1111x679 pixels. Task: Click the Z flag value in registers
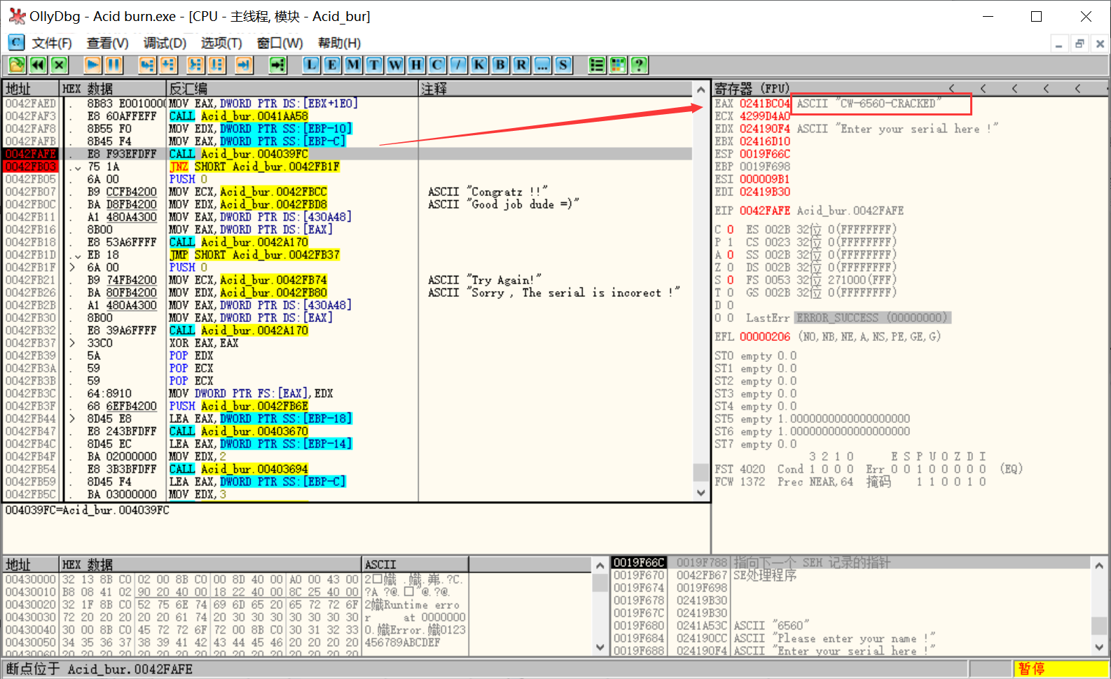click(x=730, y=267)
